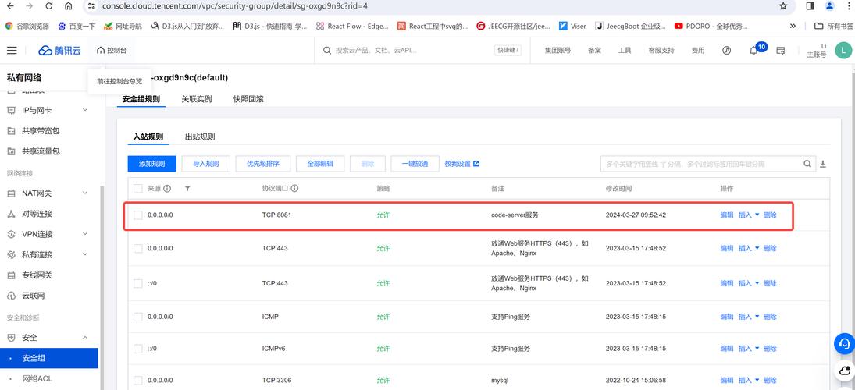
Task: Open the Viser bookmark
Action: 572,26
